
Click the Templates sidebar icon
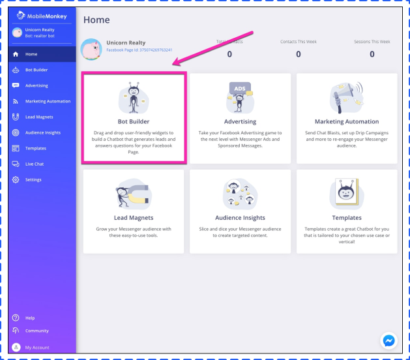tap(16, 148)
